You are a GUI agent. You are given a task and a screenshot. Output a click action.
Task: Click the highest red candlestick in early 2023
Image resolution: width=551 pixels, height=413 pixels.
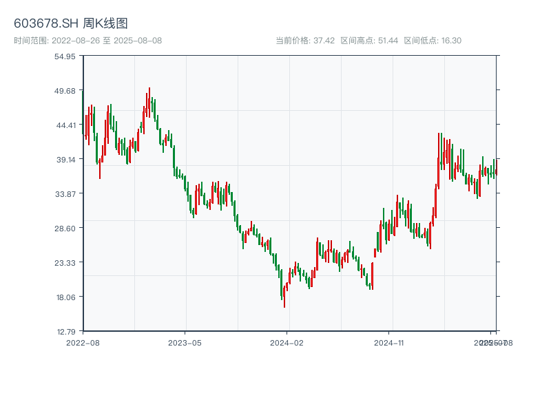(149, 100)
